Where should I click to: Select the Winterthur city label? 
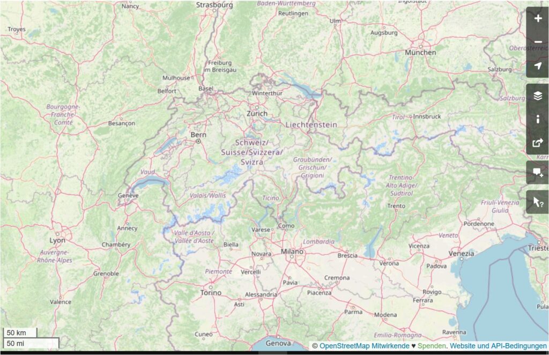click(267, 93)
